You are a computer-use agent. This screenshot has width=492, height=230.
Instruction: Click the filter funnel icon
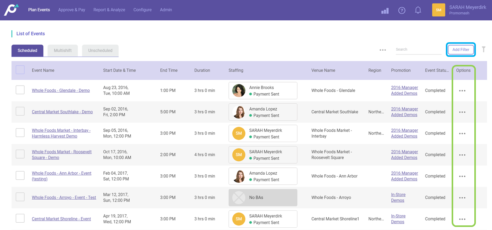[484, 49]
